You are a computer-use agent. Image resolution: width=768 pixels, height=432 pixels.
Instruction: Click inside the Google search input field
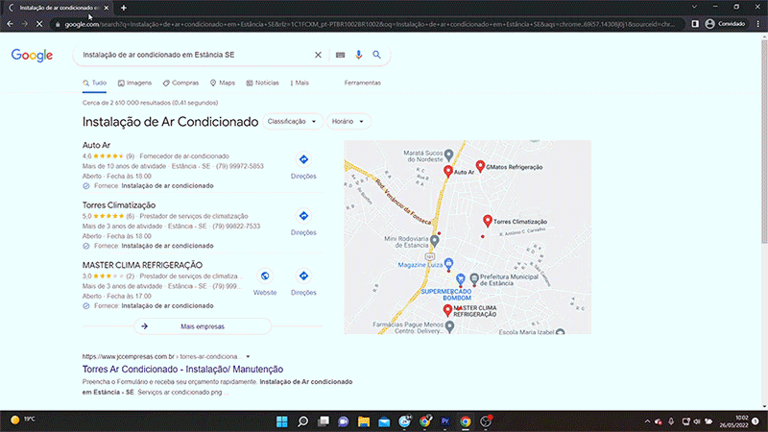click(196, 55)
